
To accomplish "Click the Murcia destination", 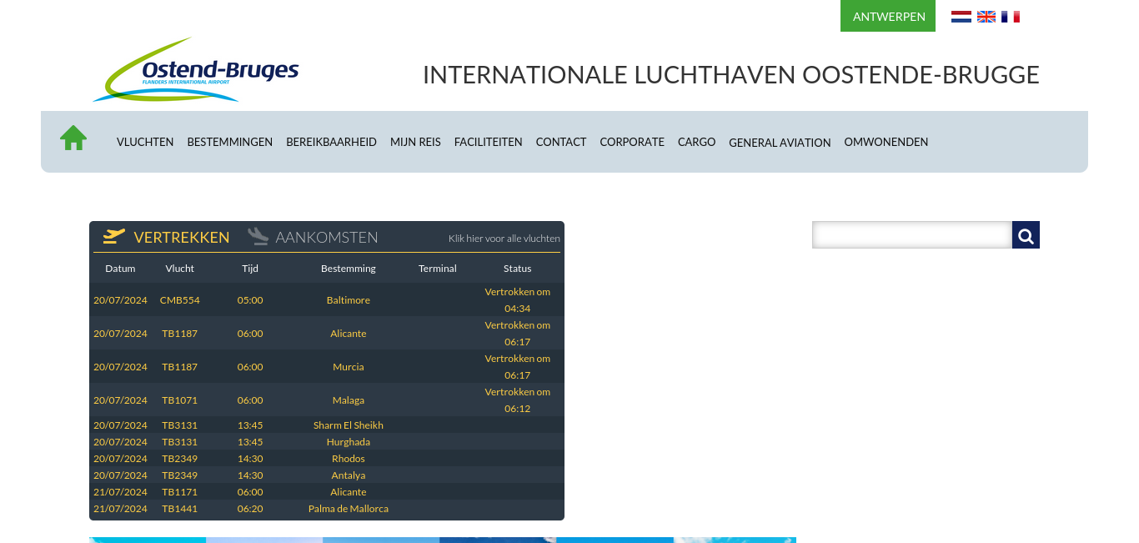I will click(x=349, y=367).
